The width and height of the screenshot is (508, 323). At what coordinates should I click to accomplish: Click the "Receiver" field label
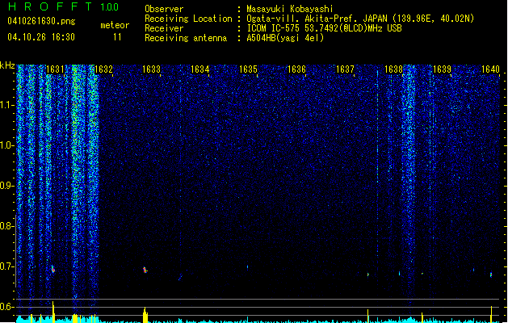[164, 28]
